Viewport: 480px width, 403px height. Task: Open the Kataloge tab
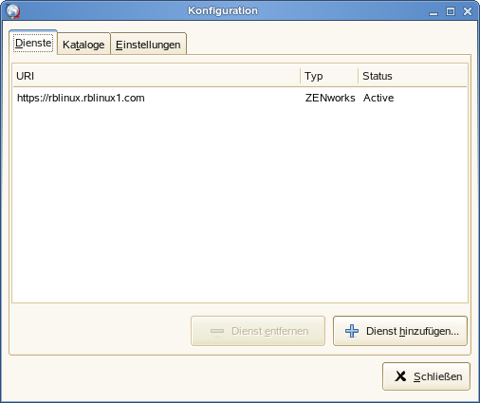pos(83,45)
